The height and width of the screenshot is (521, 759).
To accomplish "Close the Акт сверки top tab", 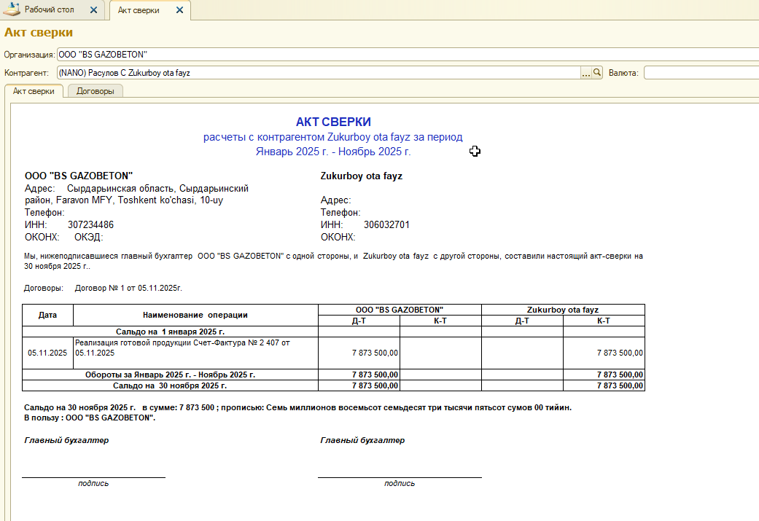I will [x=179, y=10].
